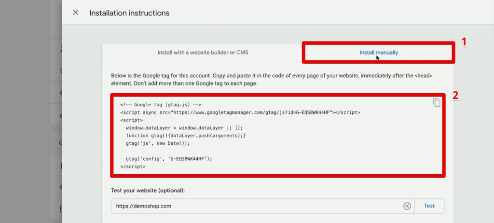Clear the test website URL field

[407, 206]
